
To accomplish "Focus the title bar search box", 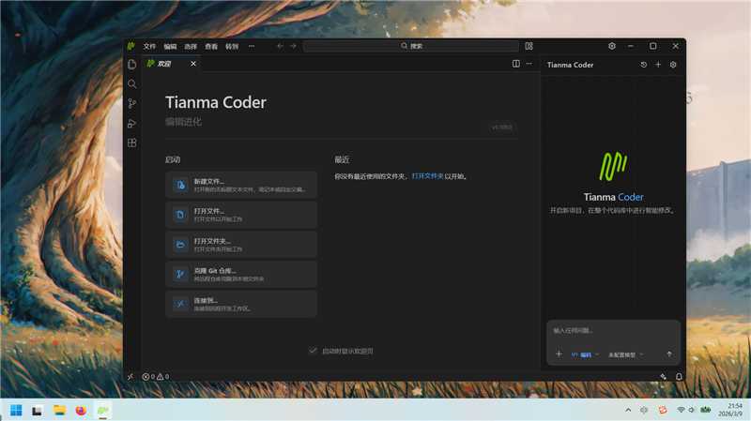I will [x=411, y=46].
